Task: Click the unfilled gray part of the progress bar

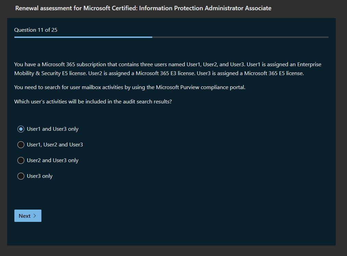Action: point(240,37)
